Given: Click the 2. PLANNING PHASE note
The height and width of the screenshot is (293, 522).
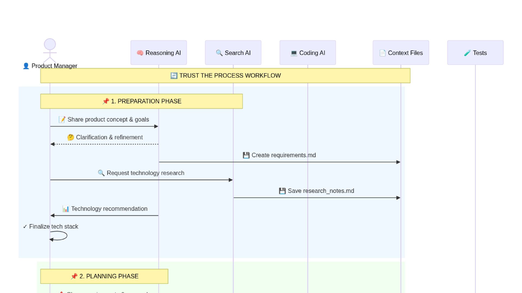Looking at the screenshot, I should pos(104,276).
